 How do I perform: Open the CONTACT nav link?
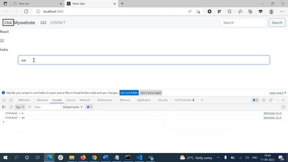pos(58,22)
